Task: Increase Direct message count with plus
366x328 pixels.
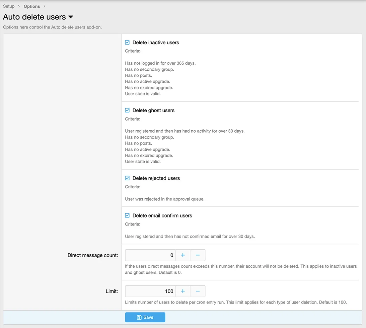Action: point(183,255)
